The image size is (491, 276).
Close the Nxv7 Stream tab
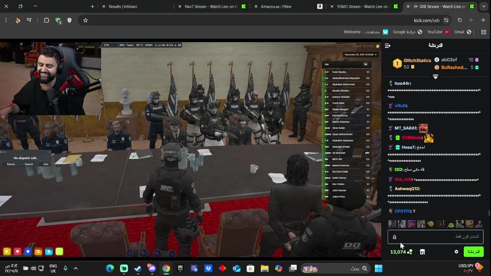point(180,7)
